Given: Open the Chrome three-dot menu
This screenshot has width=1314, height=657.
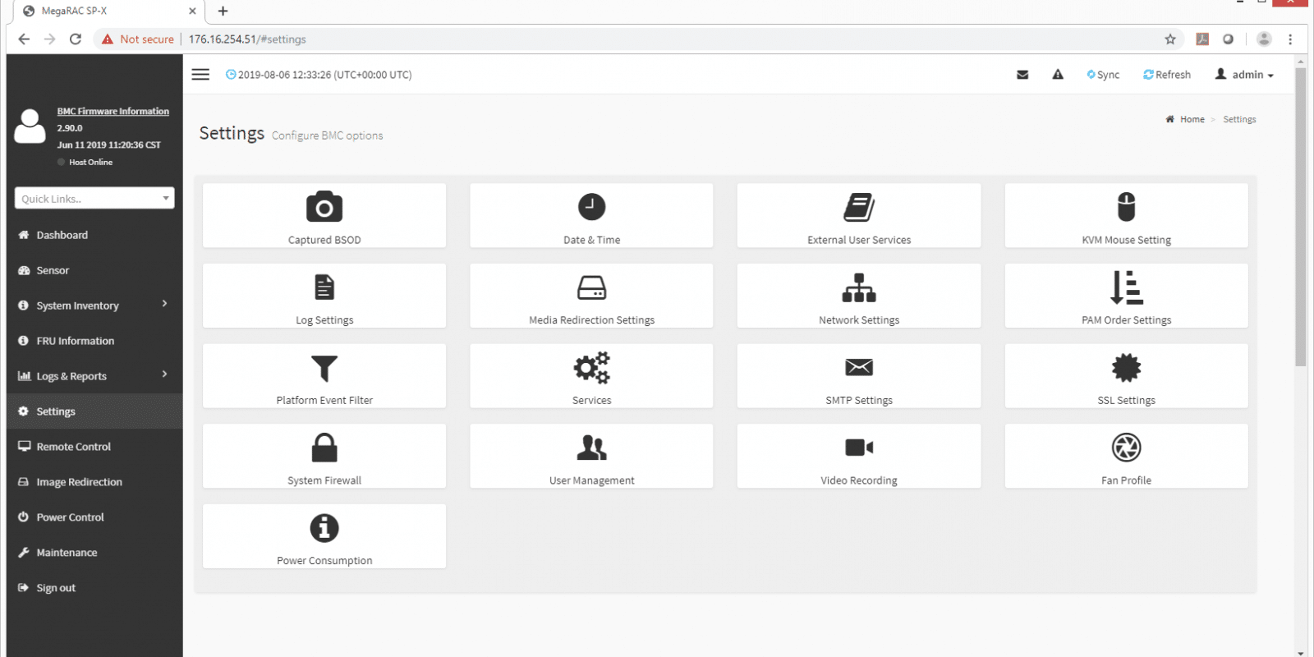Looking at the screenshot, I should [1290, 39].
